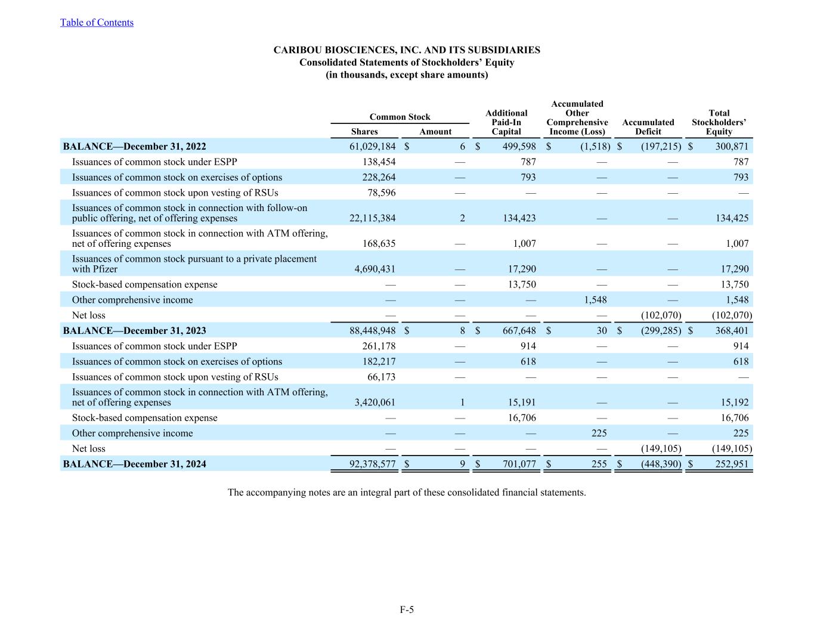Select the BALANCE—December 31, 2022 row label
The image size is (814, 629).
pos(135,147)
